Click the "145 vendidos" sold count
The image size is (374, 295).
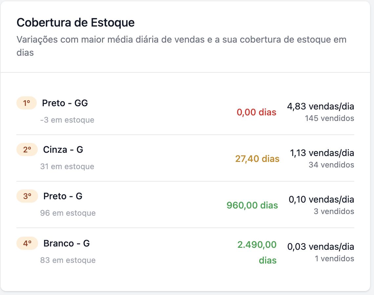pos(329,118)
